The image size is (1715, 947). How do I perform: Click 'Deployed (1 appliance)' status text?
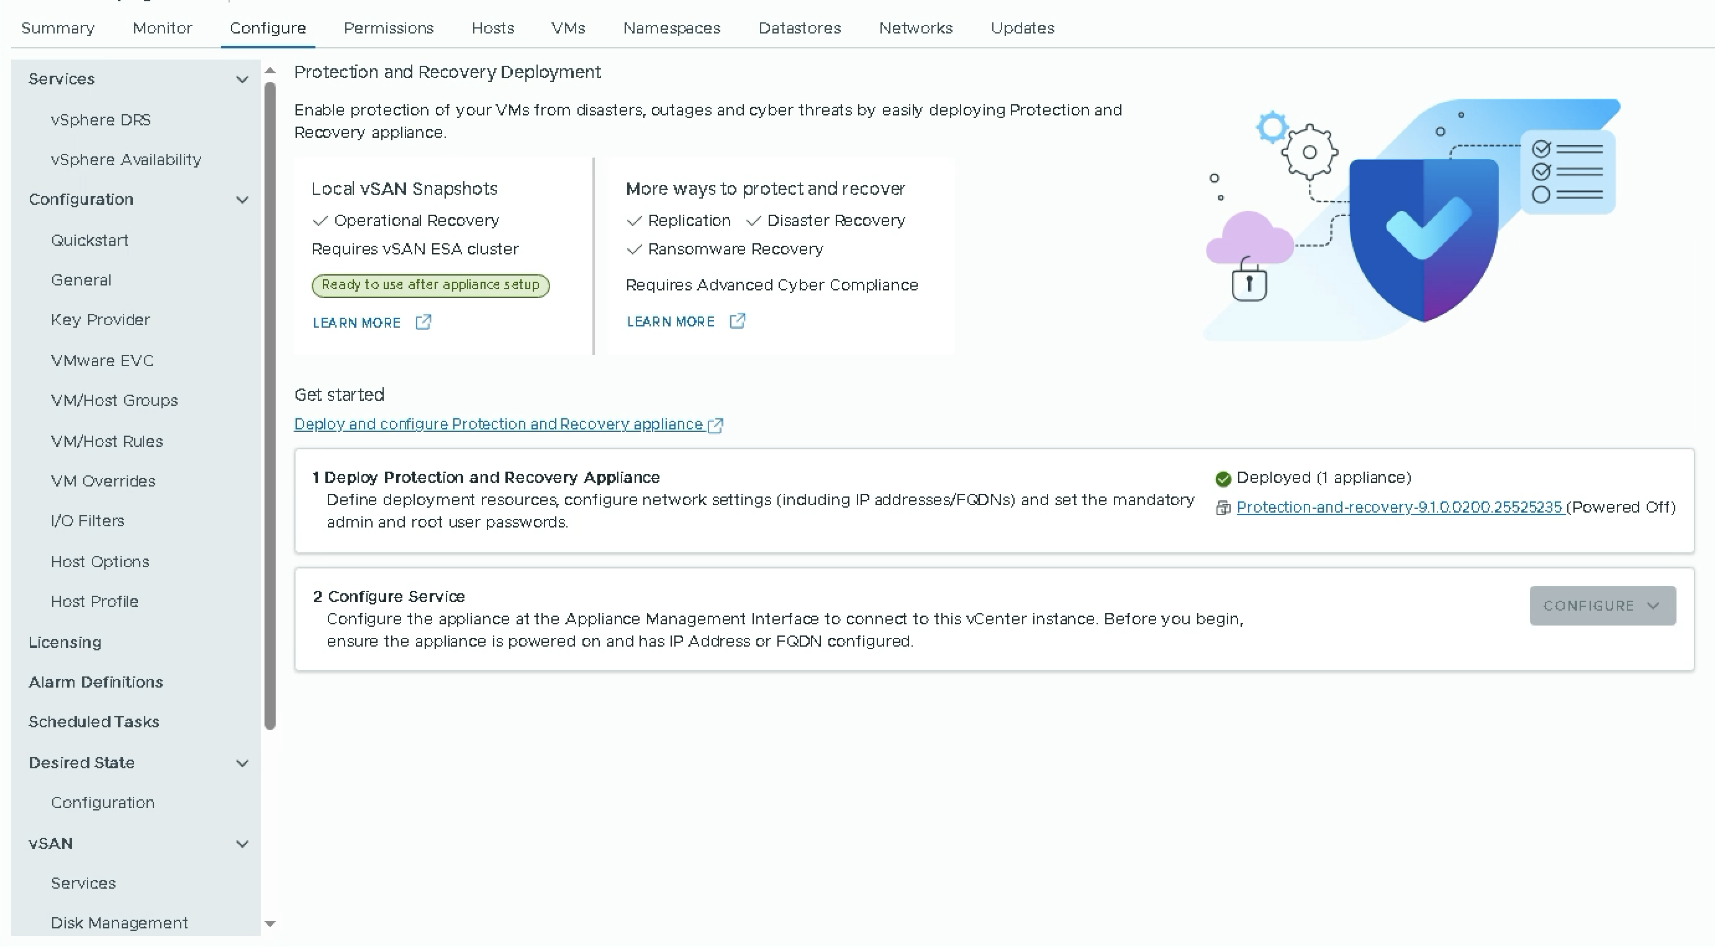1324,478
